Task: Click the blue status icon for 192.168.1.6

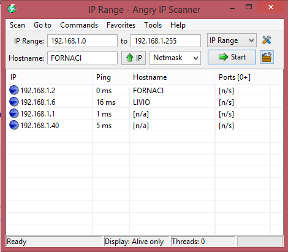Action: pyautogui.click(x=14, y=102)
